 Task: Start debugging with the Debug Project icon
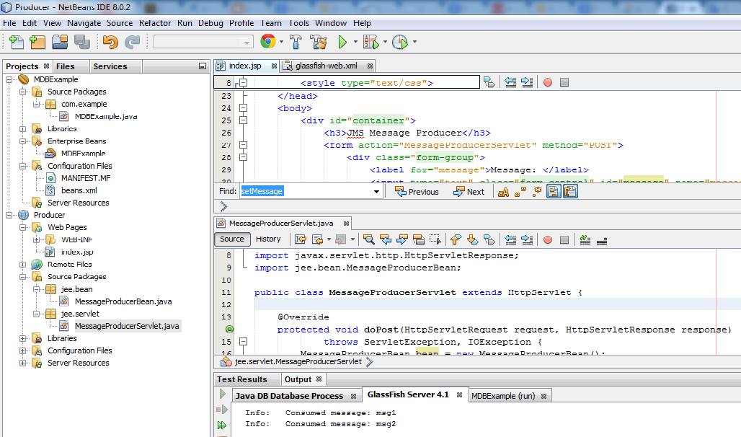(371, 42)
